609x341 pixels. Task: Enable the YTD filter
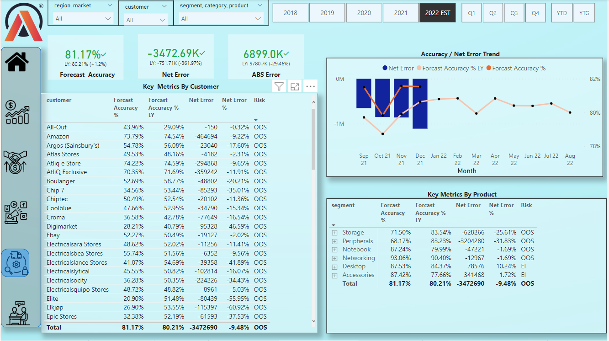[x=561, y=12]
